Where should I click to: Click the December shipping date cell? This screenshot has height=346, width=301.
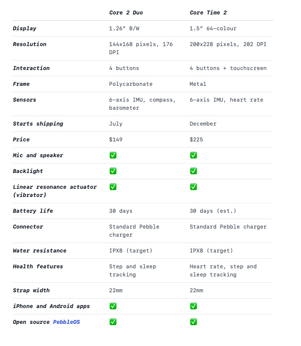coord(203,124)
